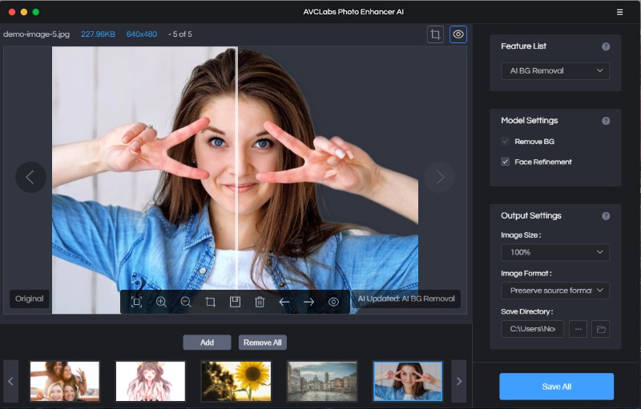Go to previous image with left arrow icon
This screenshot has width=641, height=409.
[x=284, y=302]
